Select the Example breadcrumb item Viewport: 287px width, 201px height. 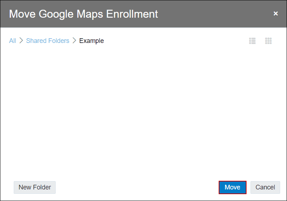[x=91, y=41]
